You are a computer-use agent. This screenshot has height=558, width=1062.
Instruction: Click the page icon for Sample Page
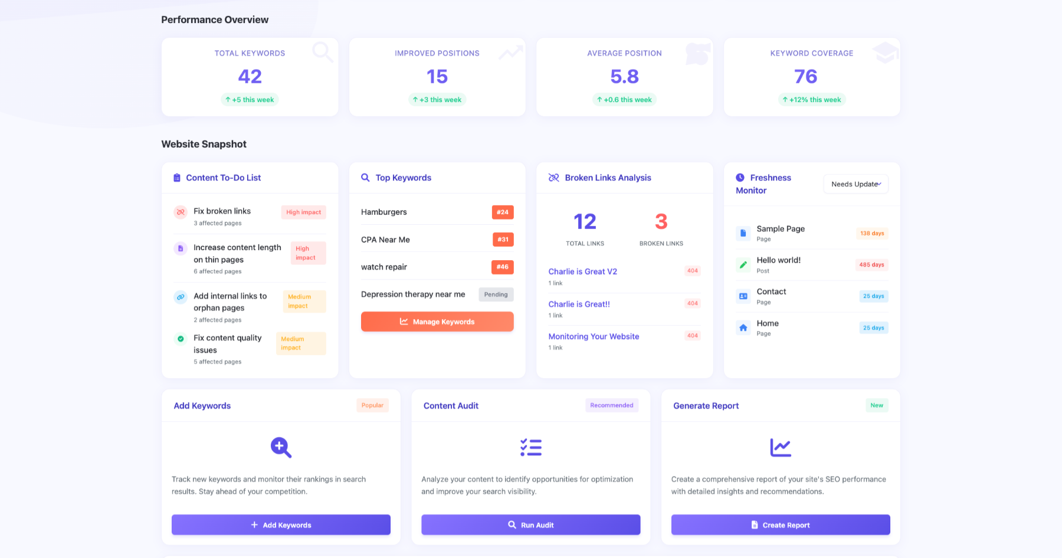[x=743, y=233]
